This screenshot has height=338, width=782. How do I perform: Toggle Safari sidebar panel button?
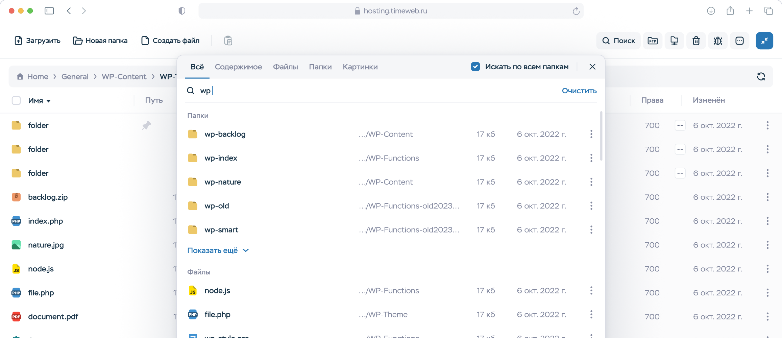coord(49,11)
